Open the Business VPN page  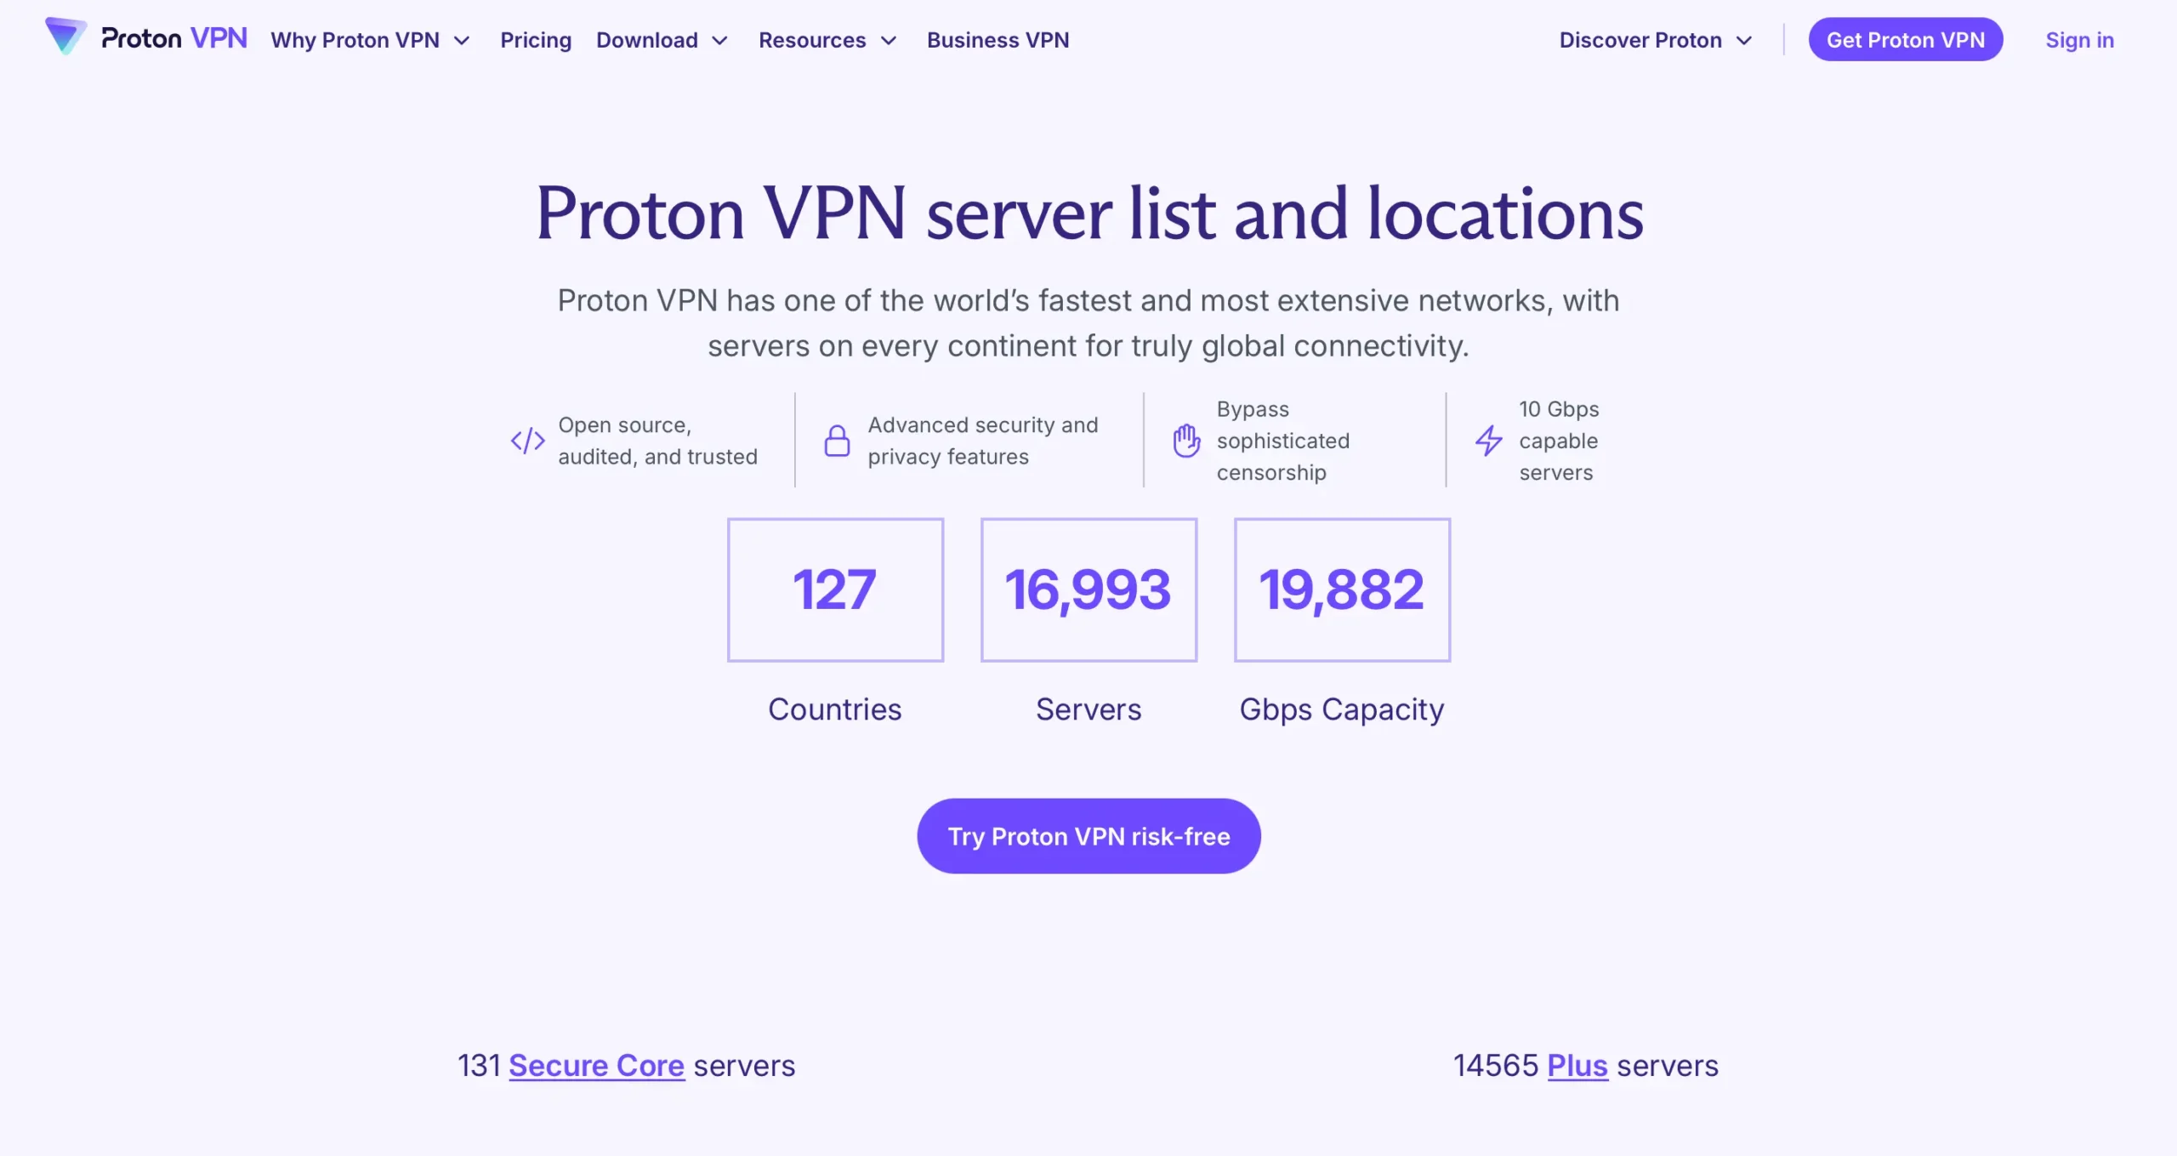pos(998,39)
